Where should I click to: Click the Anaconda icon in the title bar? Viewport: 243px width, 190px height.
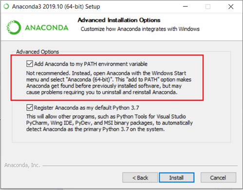click(x=6, y=6)
